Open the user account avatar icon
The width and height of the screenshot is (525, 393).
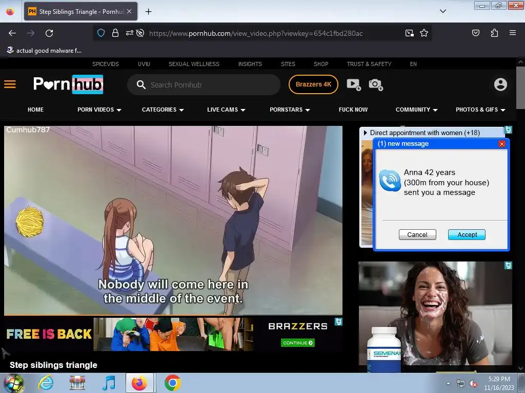click(x=500, y=84)
